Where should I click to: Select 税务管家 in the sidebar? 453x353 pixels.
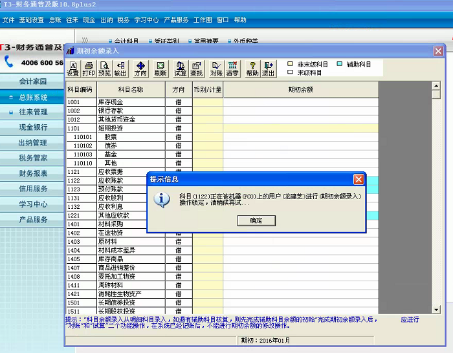tap(33, 158)
